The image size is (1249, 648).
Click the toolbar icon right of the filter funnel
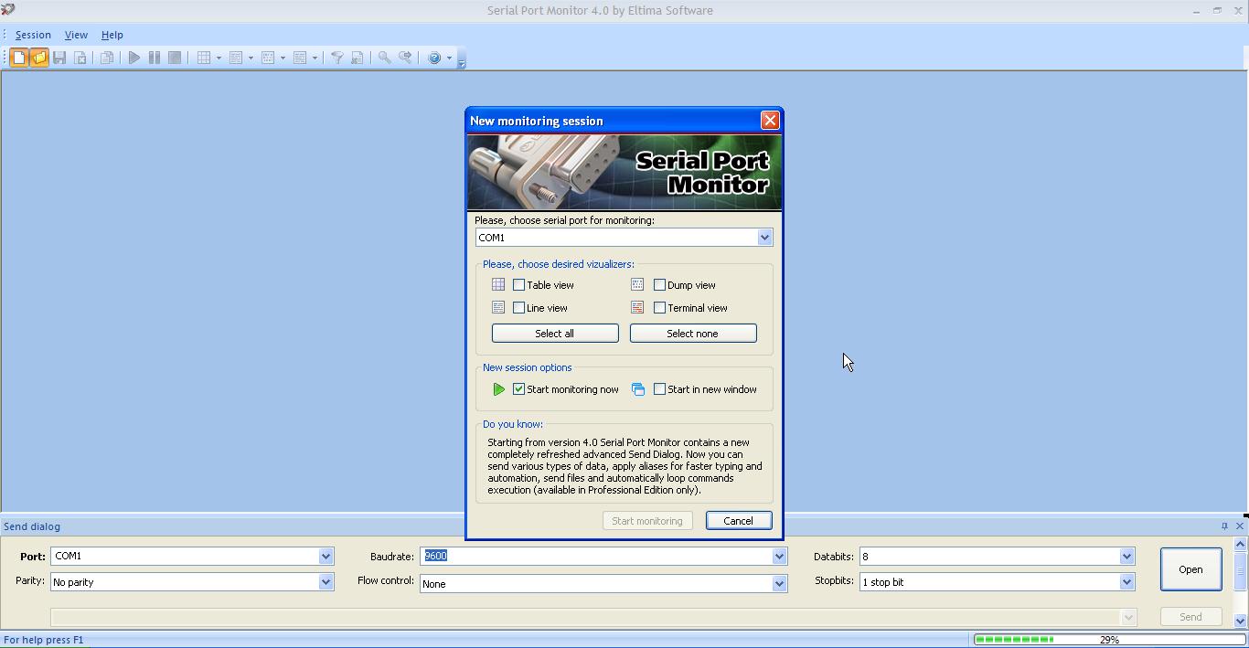(358, 58)
